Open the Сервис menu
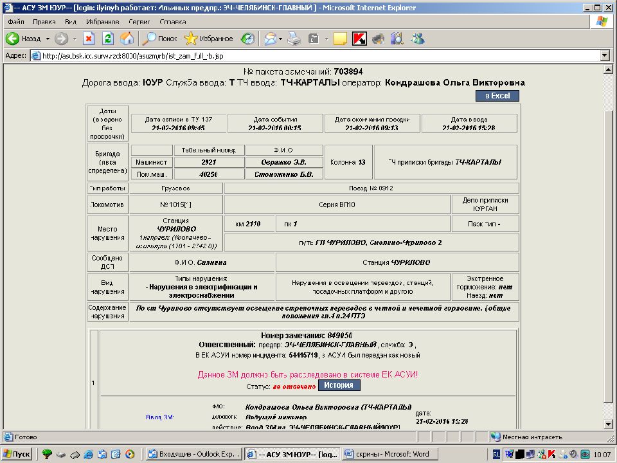Viewport: 617px width, 463px height. pyautogui.click(x=139, y=22)
